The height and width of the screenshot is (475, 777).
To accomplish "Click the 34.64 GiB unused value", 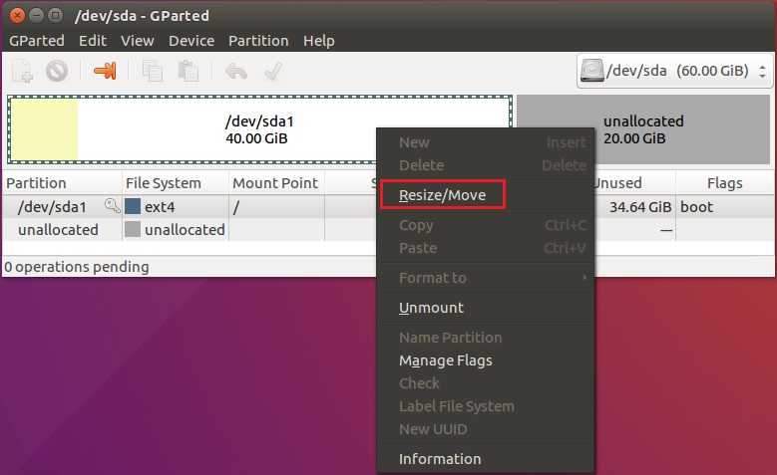I will click(x=640, y=207).
